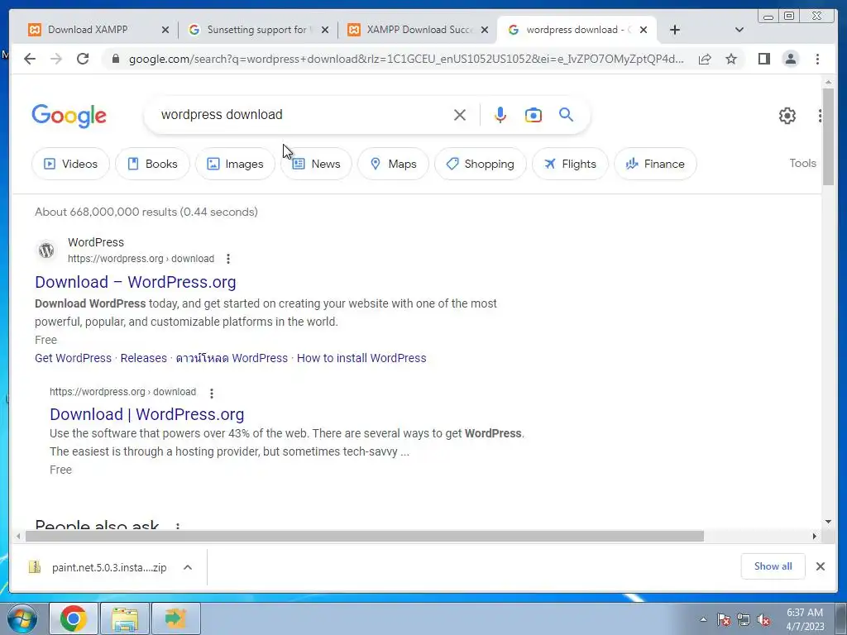Open Windows Start menu

point(21,618)
